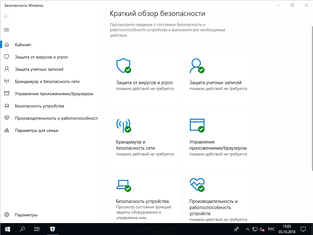Click the back arrow icon
This screenshot has width=313, height=235.
6,16
